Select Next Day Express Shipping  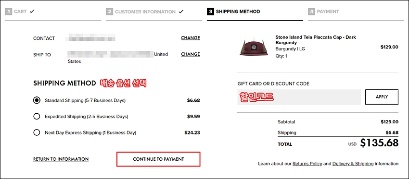point(37,132)
